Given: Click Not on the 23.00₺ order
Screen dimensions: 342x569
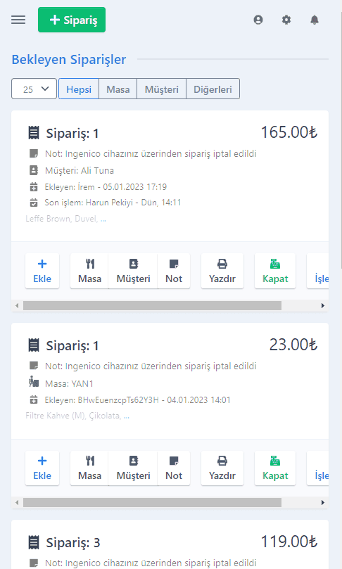Looking at the screenshot, I should 174,468.
